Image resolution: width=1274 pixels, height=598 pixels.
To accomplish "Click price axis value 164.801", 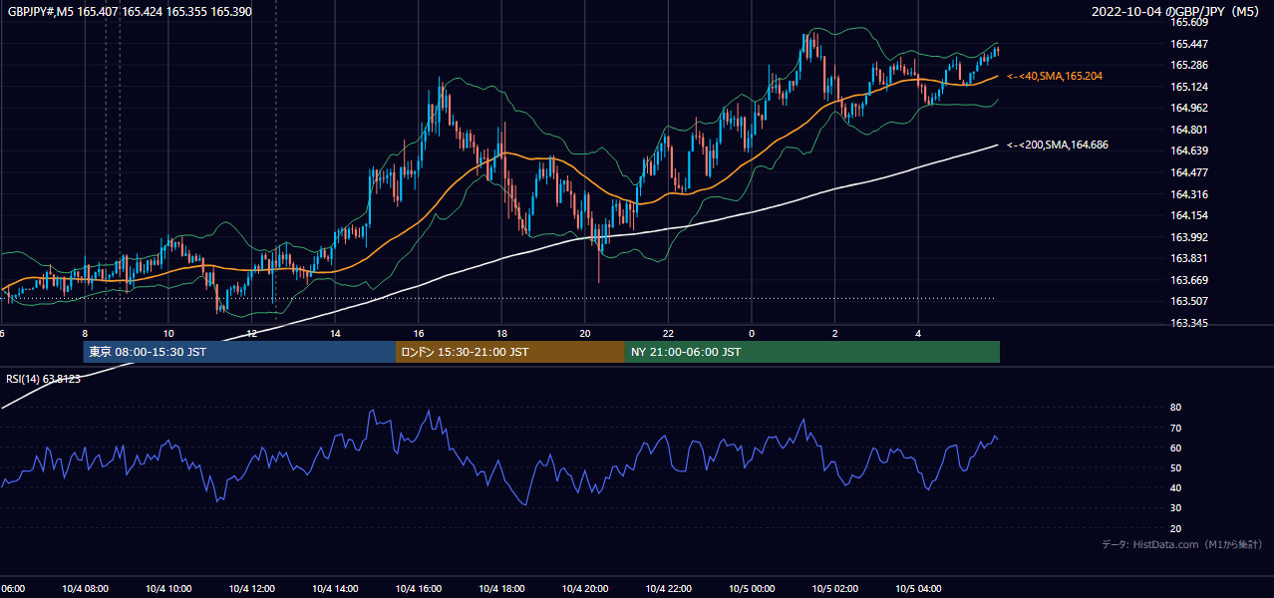I will [x=1189, y=130].
